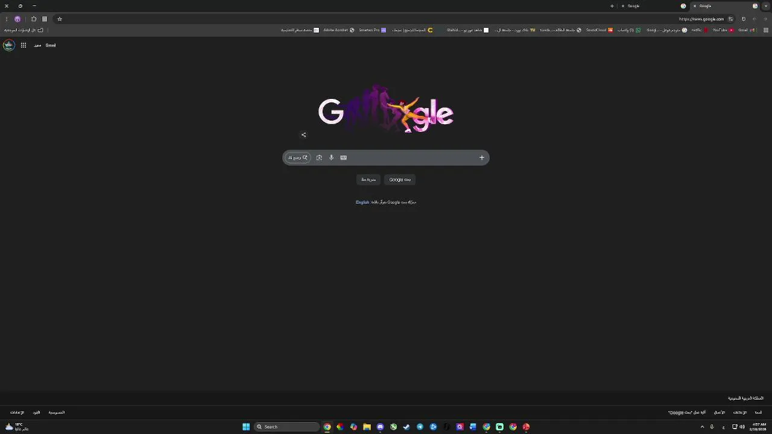Open the taskbar clock and date
The height and width of the screenshot is (434, 772).
758,427
